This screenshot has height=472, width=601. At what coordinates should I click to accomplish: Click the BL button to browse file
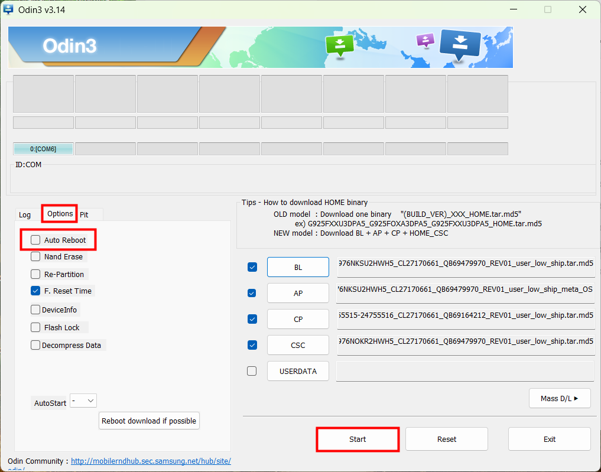click(x=298, y=267)
